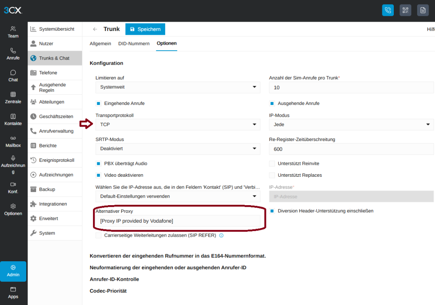
Task: Go back using the arrow beside Trunk
Action: [x=95, y=29]
